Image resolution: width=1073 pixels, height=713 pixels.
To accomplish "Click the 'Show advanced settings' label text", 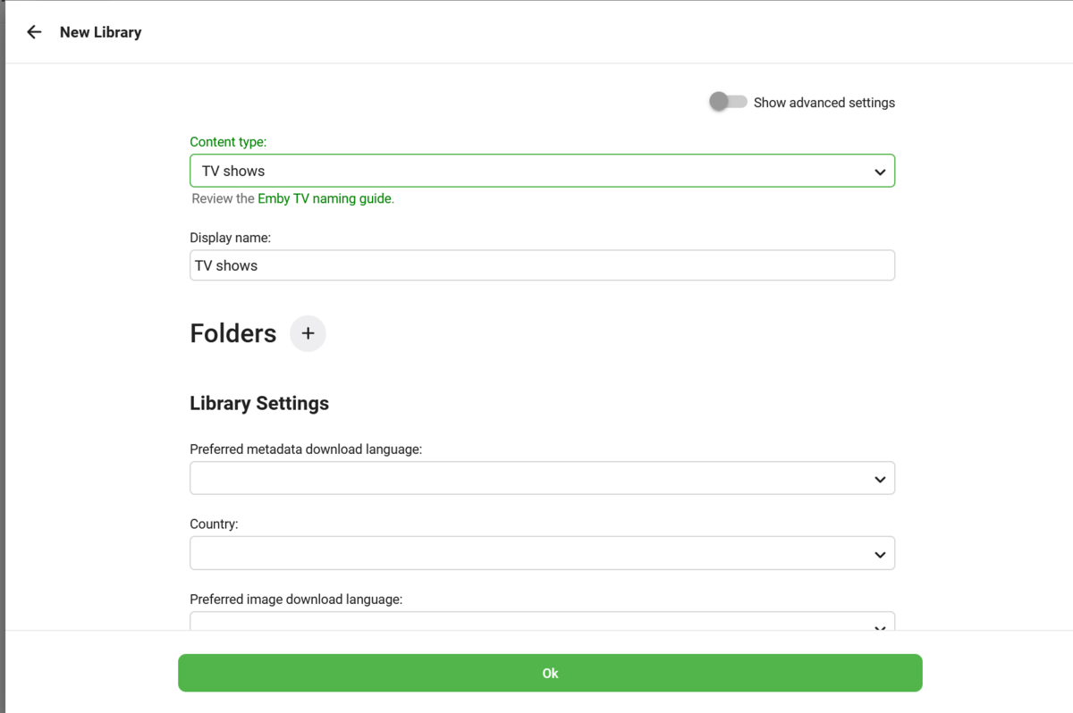I will [824, 103].
